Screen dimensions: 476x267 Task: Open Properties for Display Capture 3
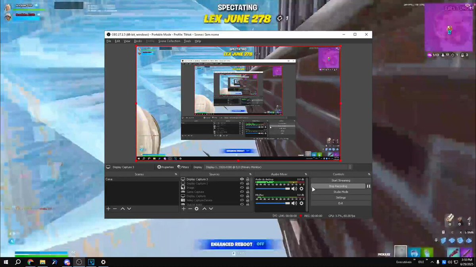(165, 167)
